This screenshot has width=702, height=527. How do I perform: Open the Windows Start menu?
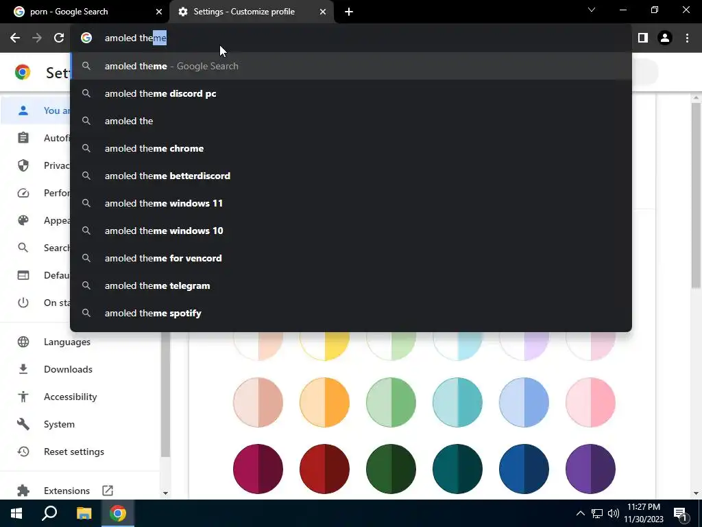point(16,513)
